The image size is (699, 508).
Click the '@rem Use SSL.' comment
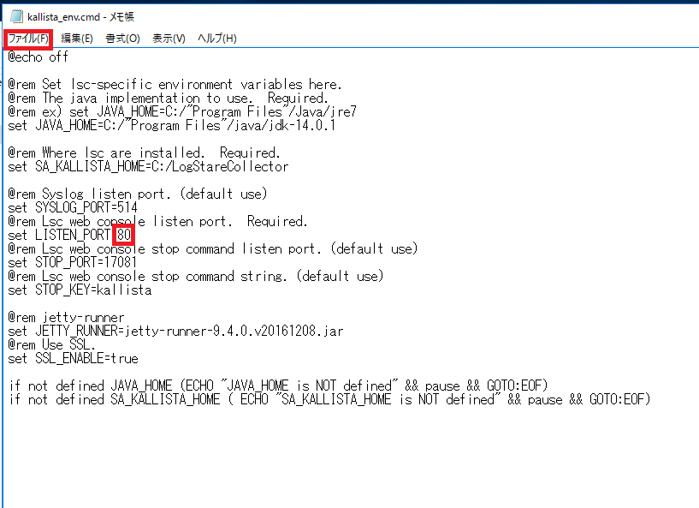click(x=51, y=344)
